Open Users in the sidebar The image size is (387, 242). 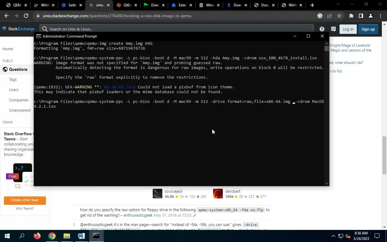coord(14,90)
